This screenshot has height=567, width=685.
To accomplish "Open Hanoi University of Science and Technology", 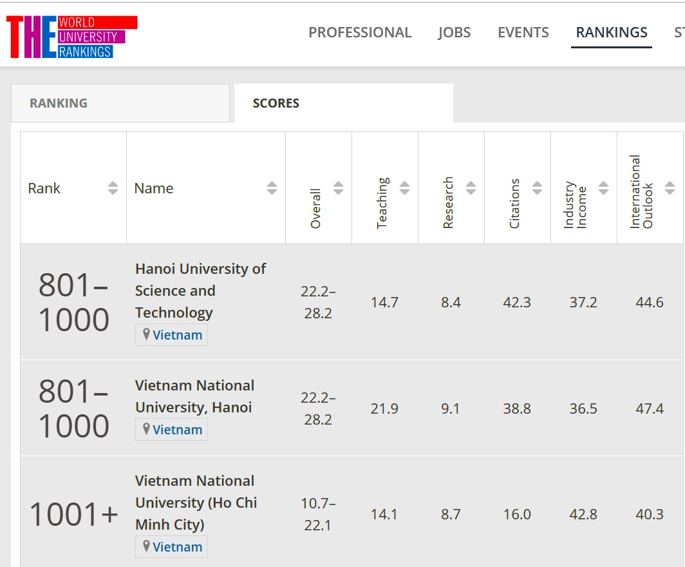I will pyautogui.click(x=200, y=291).
